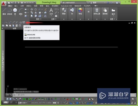Expand the Layer (图层) panel arrow
Viewport: 138px width, 106px height.
pyautogui.click(x=64, y=19)
